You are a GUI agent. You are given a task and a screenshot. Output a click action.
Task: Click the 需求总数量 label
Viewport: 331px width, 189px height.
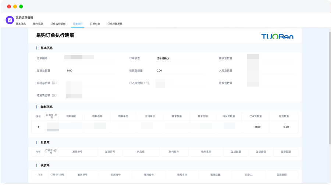(226, 58)
